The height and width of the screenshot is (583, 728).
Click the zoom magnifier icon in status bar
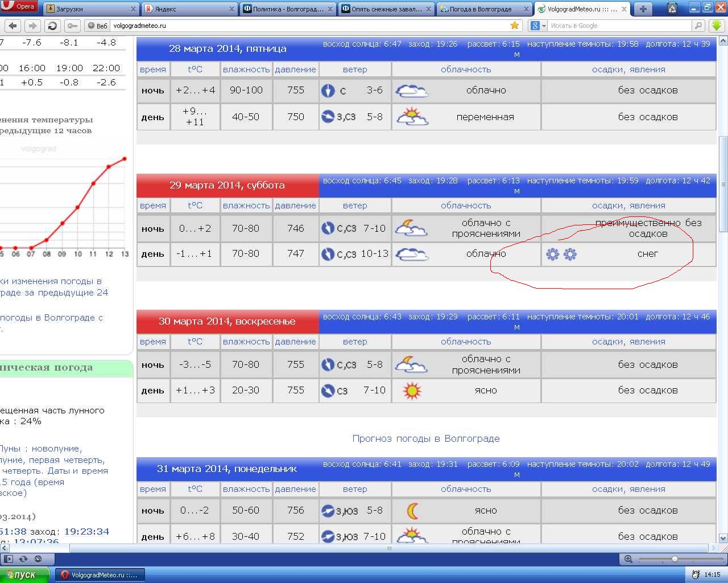[628, 559]
